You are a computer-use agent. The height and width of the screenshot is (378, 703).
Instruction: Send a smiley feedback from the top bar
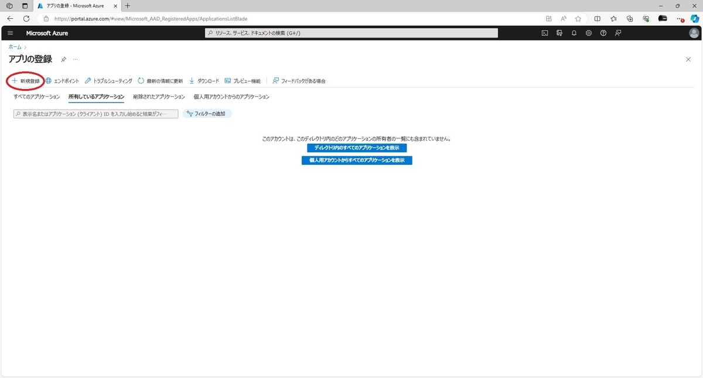[x=618, y=33]
